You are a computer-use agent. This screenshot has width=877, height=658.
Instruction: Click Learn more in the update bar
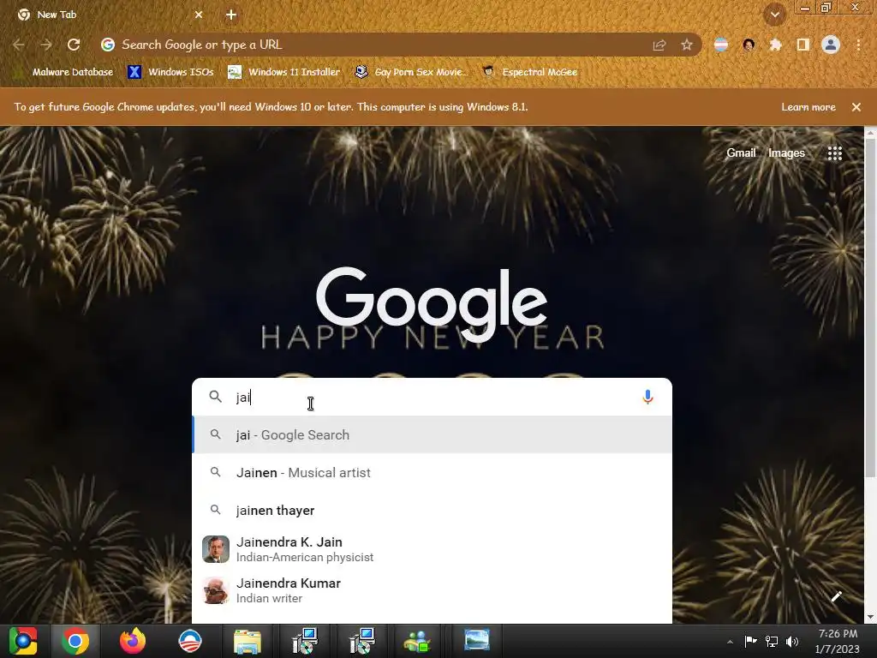coord(808,107)
